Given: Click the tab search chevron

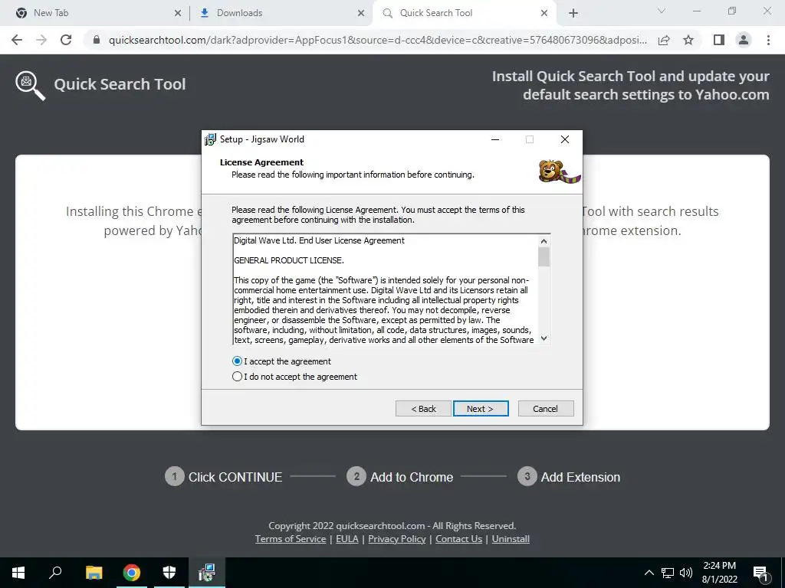Looking at the screenshot, I should coord(662,11).
